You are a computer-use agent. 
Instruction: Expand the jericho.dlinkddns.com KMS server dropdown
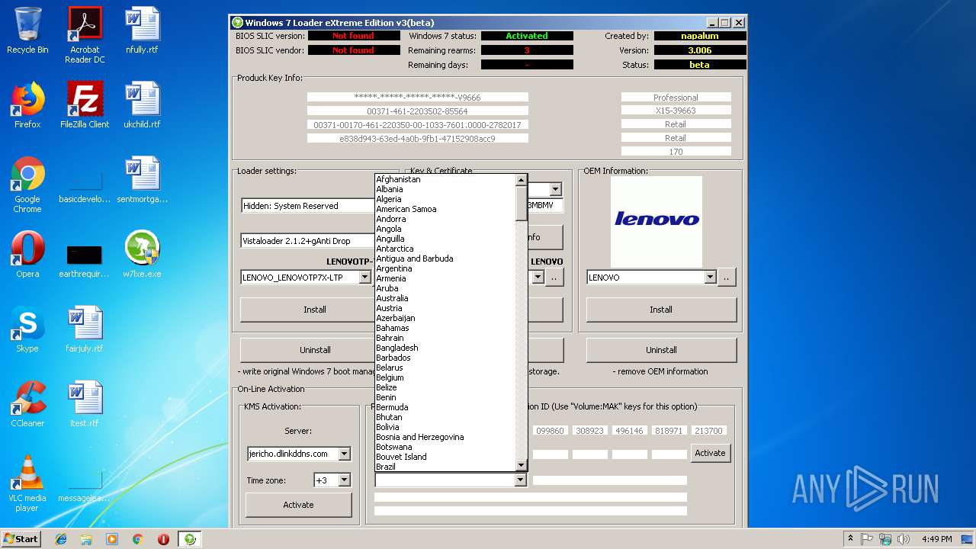coord(344,454)
